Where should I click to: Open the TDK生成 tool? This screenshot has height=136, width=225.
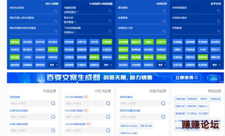pos(53,50)
